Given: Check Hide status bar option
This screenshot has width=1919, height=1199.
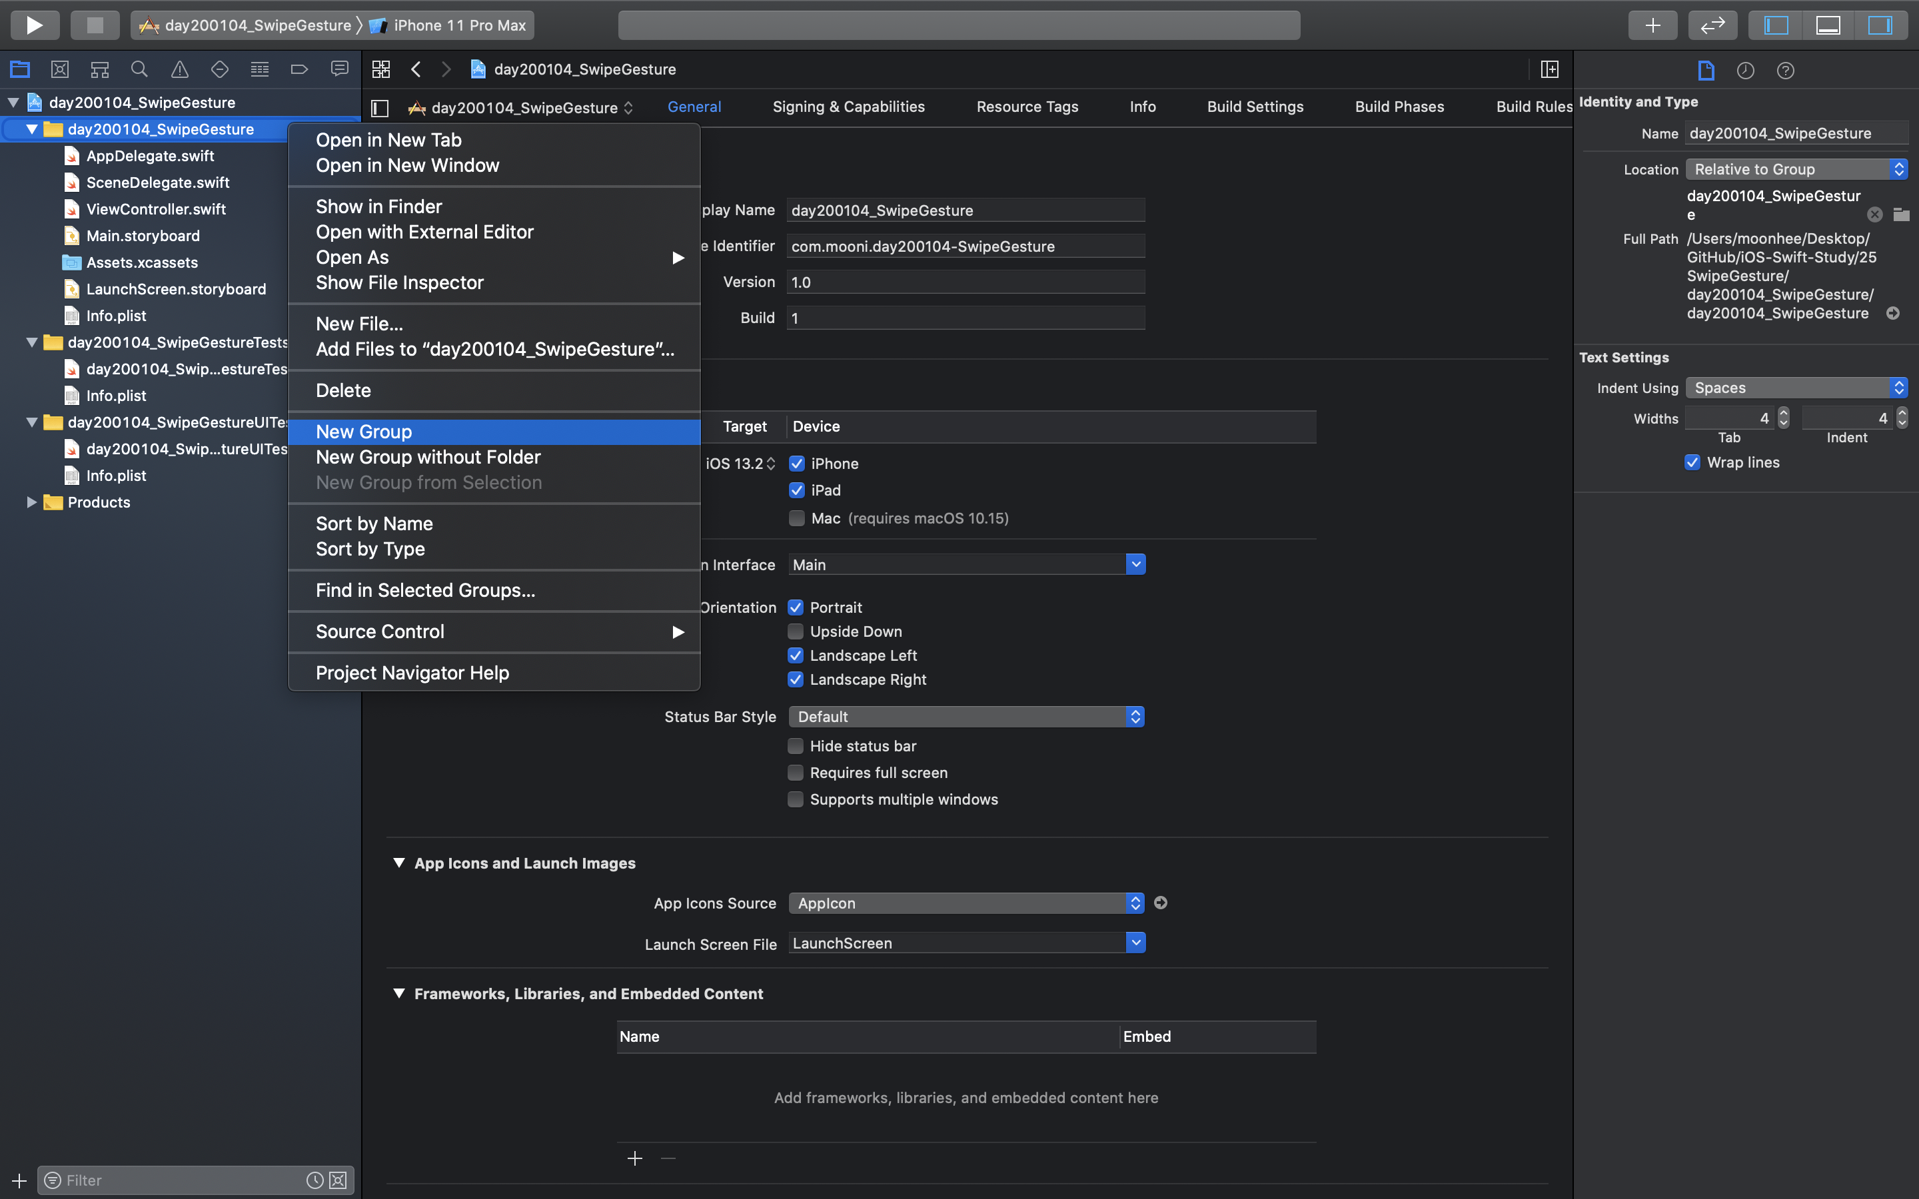Looking at the screenshot, I should 796,745.
